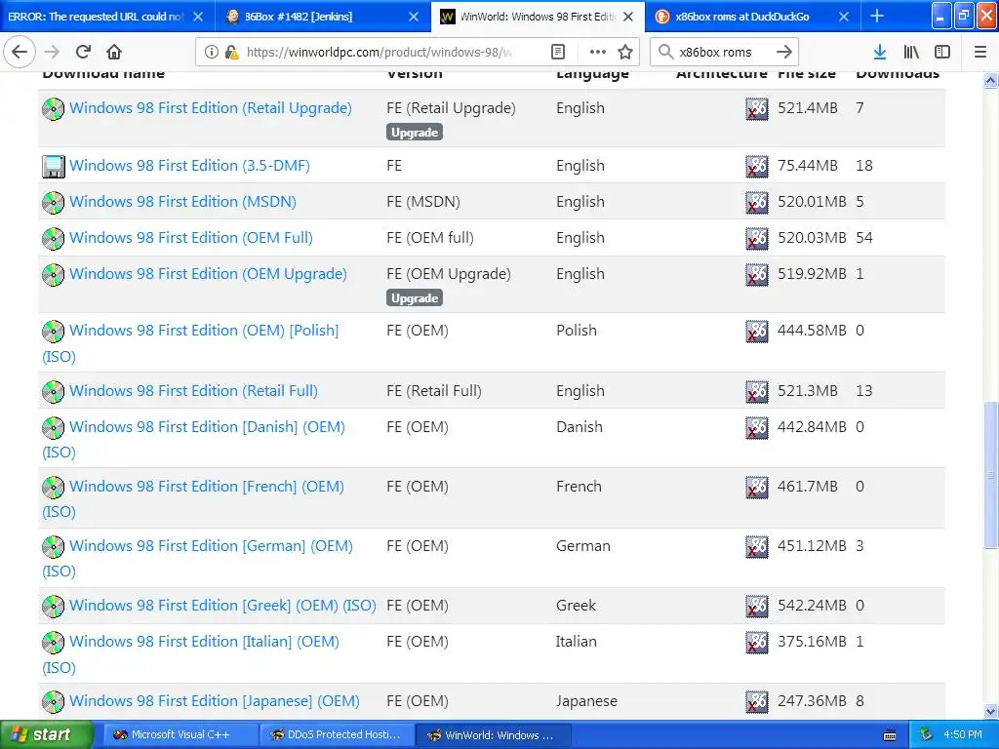
Task: Click the page scrollbar down arrow
Action: (991, 711)
